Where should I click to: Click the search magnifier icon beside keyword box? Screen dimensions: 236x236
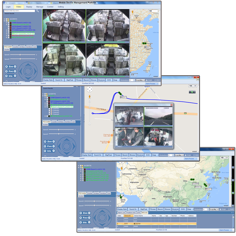pos(37,11)
